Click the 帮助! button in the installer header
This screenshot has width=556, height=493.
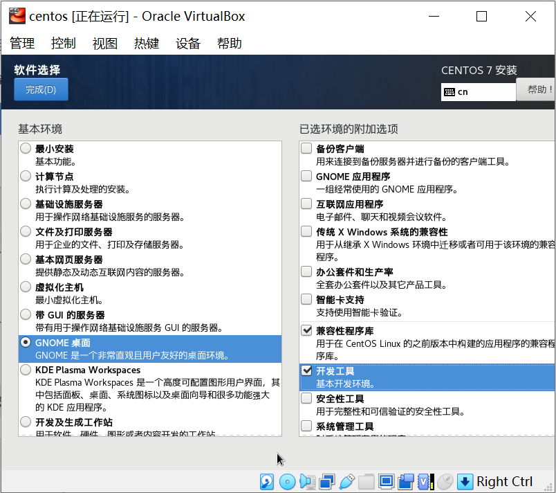point(536,89)
